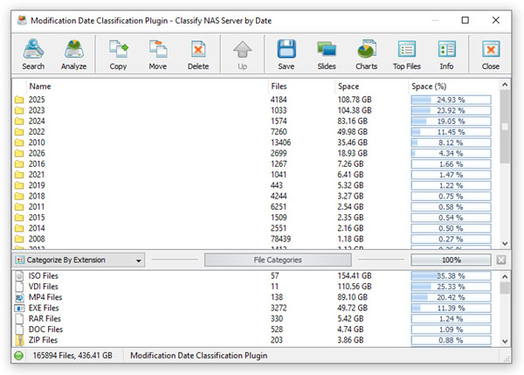The image size is (524, 375).
Task: Select the 2008 row
Action: (256, 239)
